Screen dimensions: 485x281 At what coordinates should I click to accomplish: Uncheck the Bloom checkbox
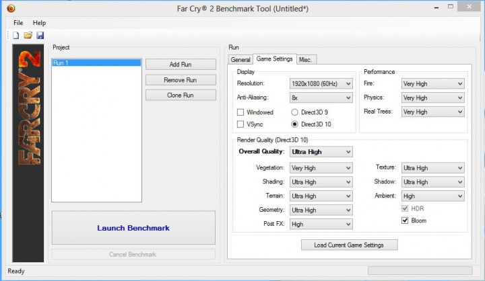pyautogui.click(x=405, y=220)
